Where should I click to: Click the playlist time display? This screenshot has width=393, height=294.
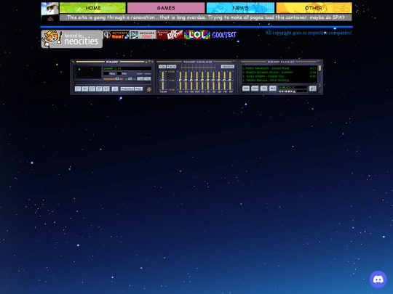293,87
